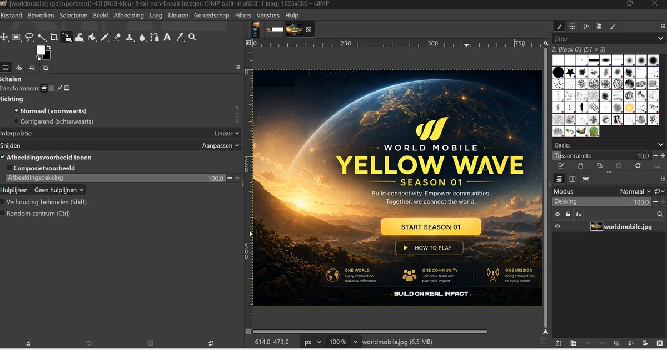The width and height of the screenshot is (667, 350).
Task: Select the Scale transform tool in toolbox
Action: click(67, 37)
